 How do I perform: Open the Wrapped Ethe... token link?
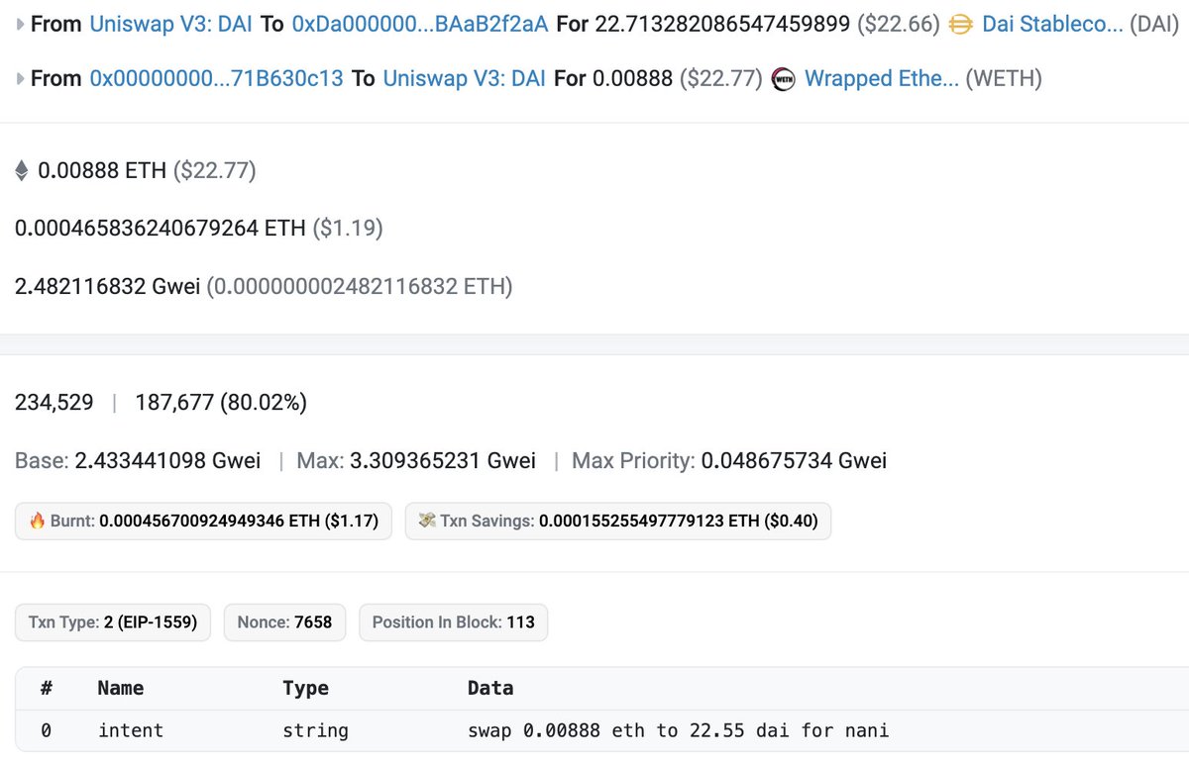pos(882,78)
